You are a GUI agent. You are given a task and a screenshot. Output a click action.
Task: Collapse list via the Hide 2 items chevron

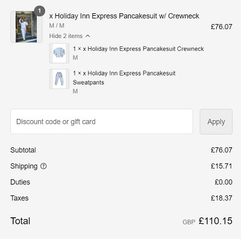pyautogui.click(x=88, y=36)
